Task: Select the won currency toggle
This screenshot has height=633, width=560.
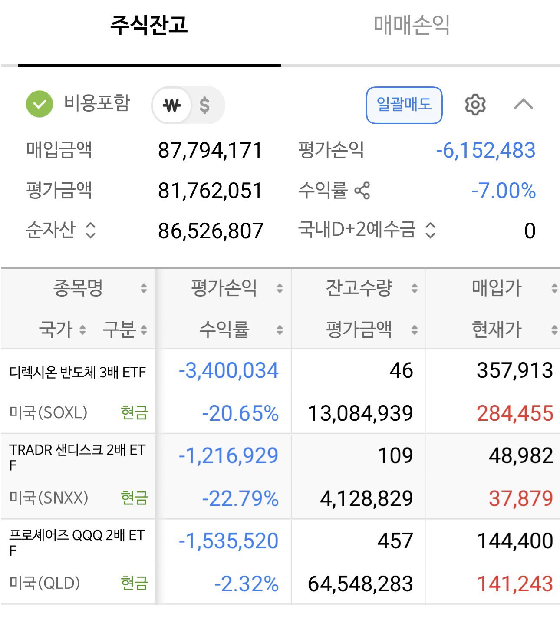Action: click(172, 105)
